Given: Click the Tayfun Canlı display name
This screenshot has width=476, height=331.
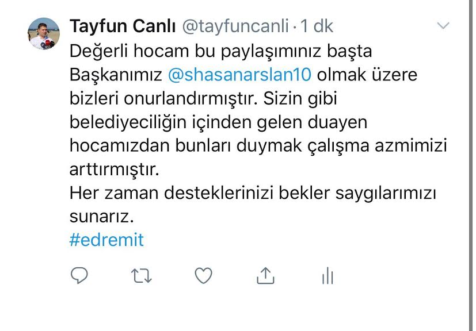Looking at the screenshot, I should coord(123,26).
